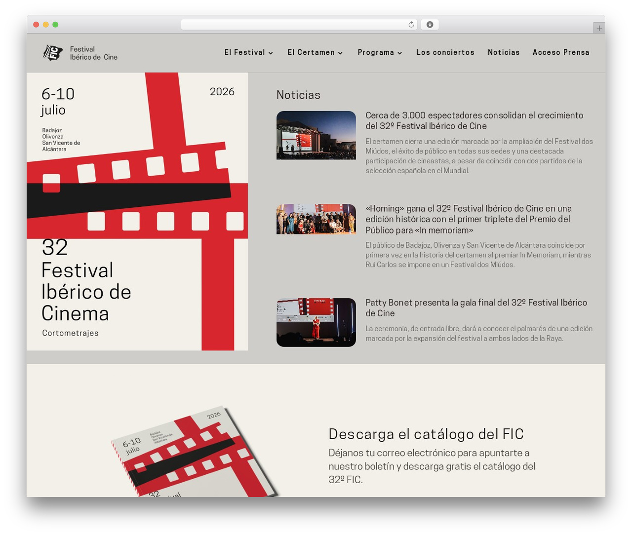Open the browser downloads button
The height and width of the screenshot is (535, 632).
(430, 25)
